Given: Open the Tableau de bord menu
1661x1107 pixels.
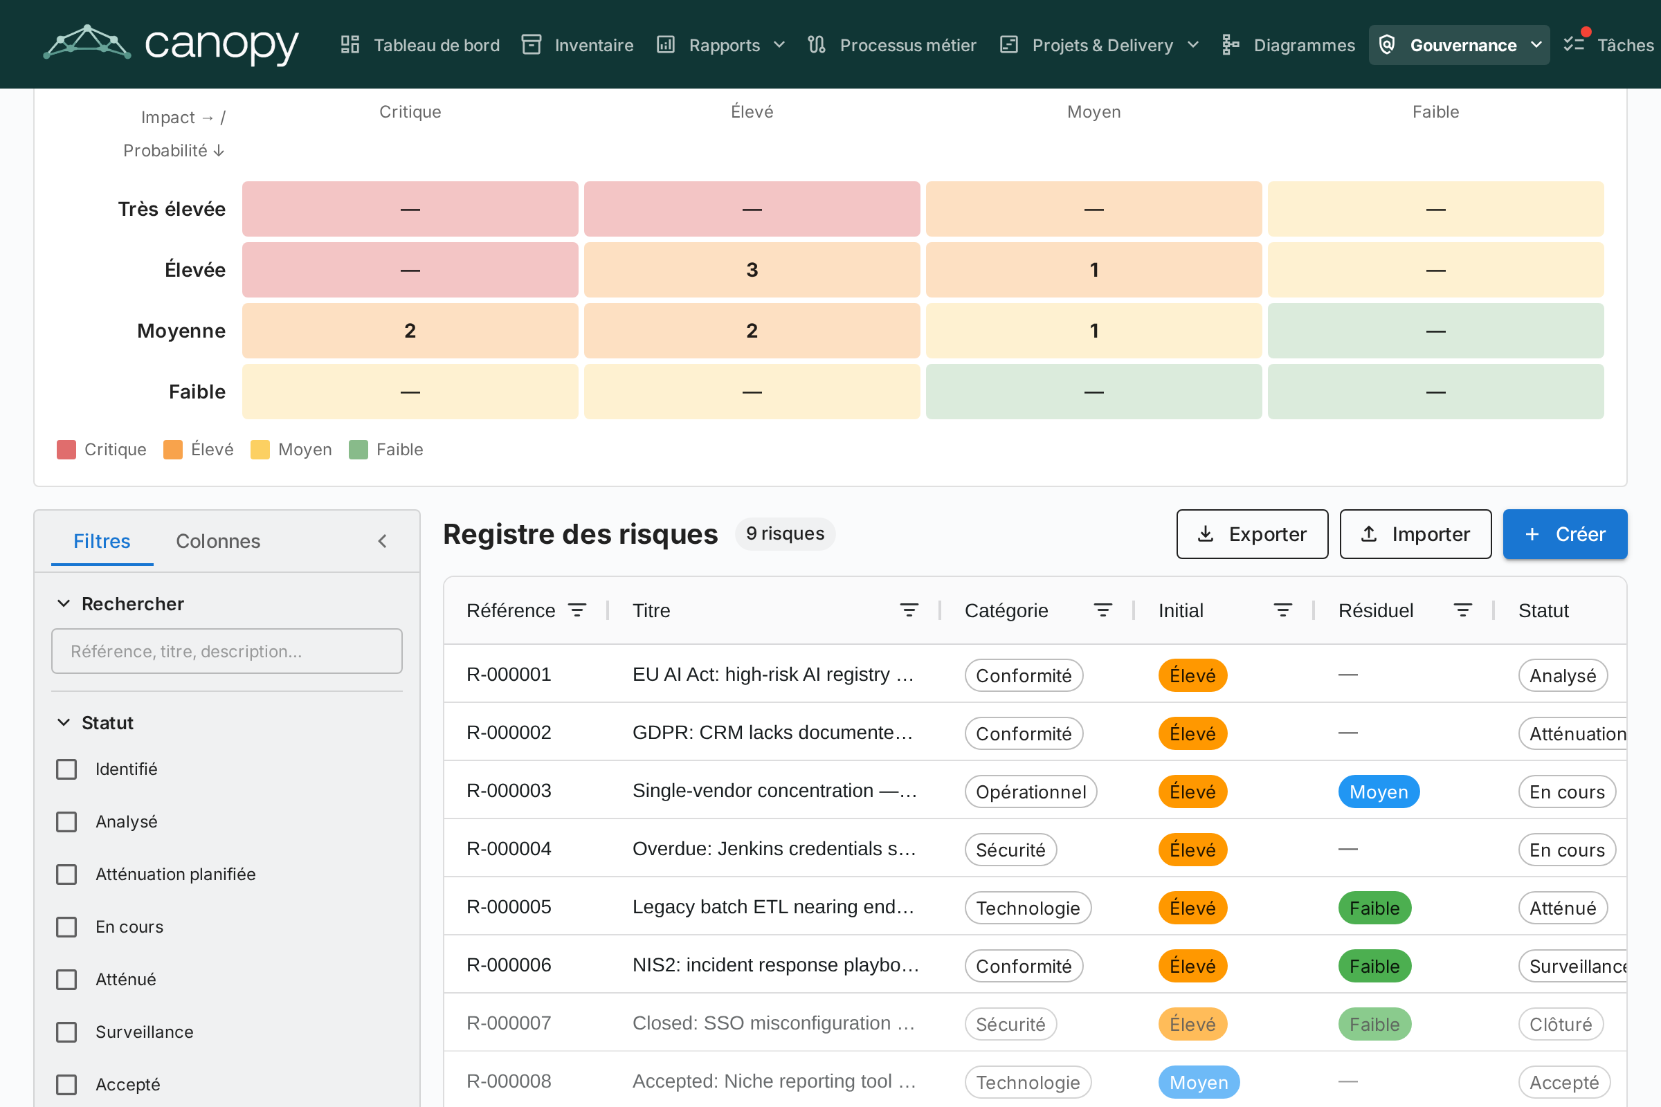Looking at the screenshot, I should tap(420, 45).
